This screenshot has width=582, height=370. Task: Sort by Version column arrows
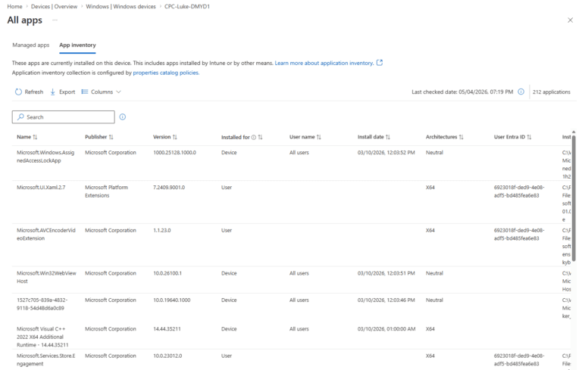175,137
